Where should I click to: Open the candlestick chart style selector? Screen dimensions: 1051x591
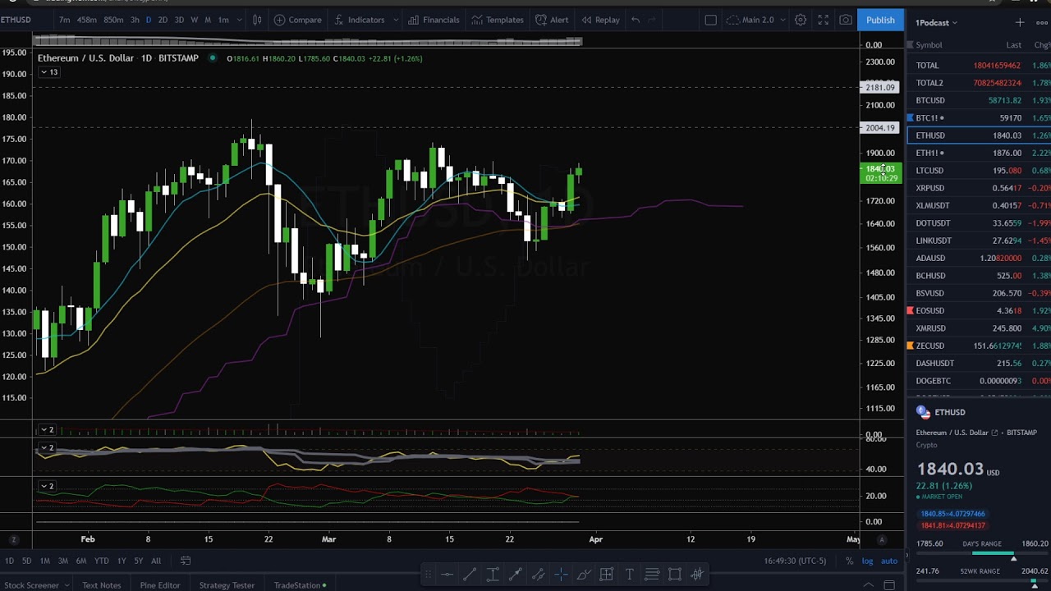click(x=257, y=20)
